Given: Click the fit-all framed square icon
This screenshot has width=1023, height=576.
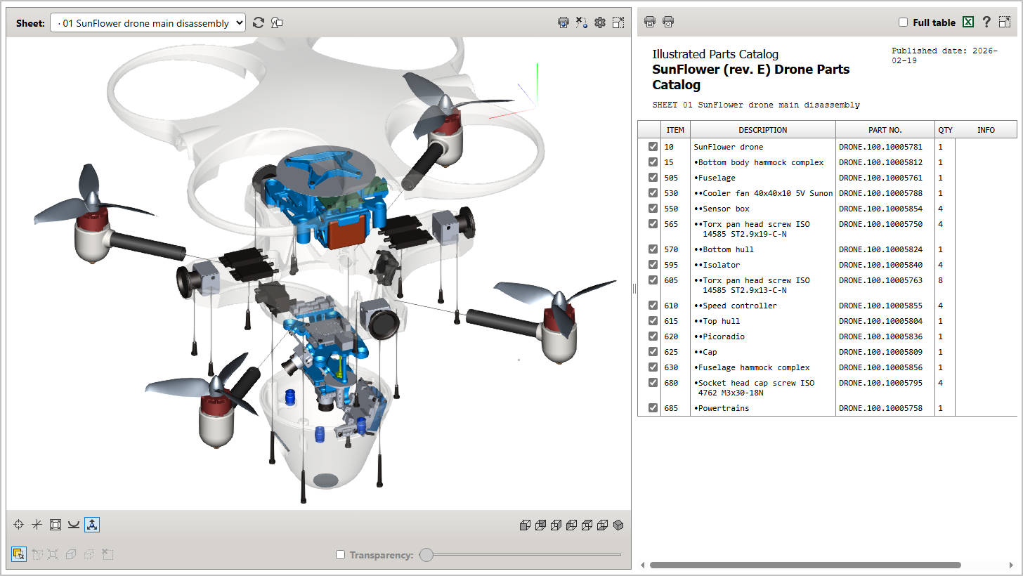Looking at the screenshot, I should (56, 525).
